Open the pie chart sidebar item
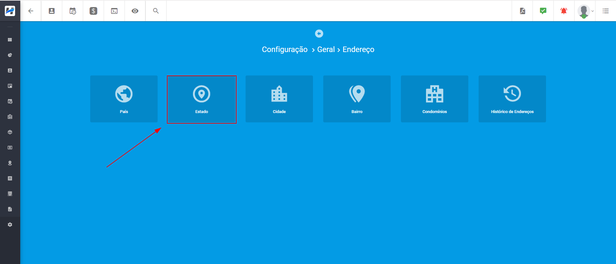The width and height of the screenshot is (616, 264). [10, 55]
